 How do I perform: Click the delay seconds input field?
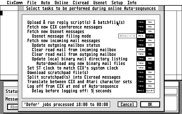tap(92, 91)
